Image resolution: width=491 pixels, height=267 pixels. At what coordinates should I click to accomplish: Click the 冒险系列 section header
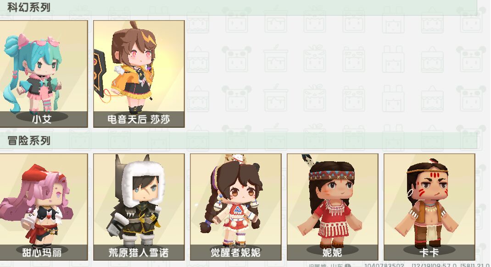[29, 141]
